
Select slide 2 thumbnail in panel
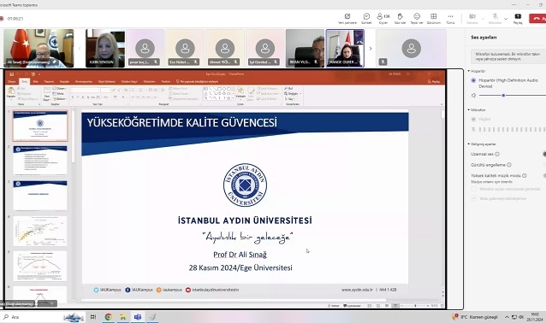40,161
